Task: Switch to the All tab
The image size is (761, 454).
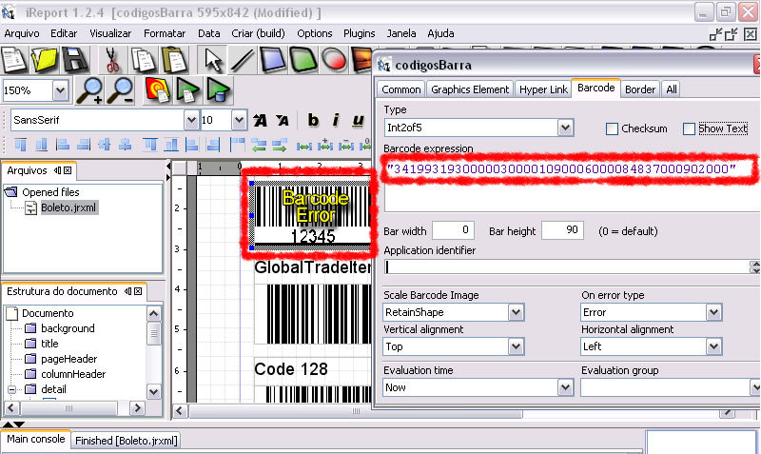Action: pos(672,89)
